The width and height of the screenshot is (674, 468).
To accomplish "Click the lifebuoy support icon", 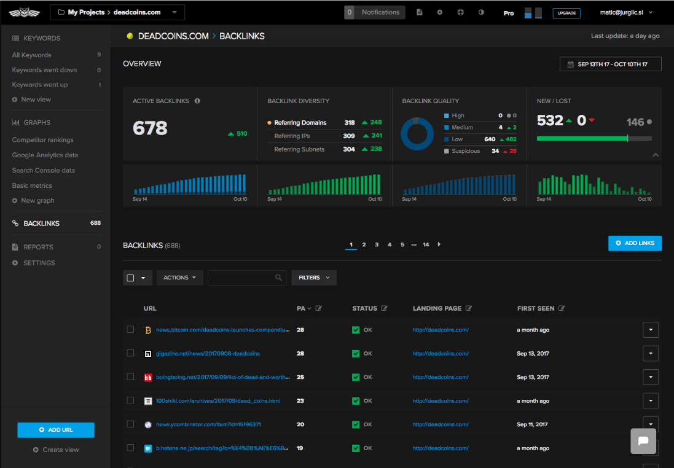I will (x=461, y=12).
